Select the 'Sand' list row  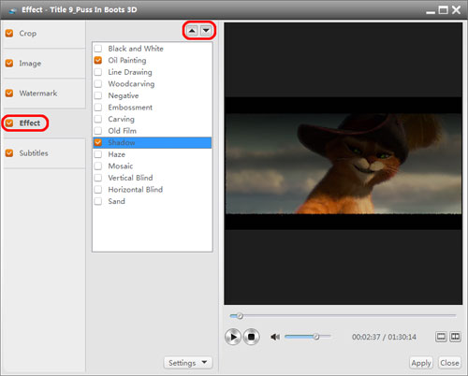(153, 201)
